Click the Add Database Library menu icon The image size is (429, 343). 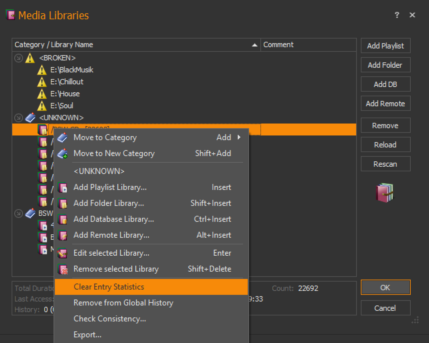[x=63, y=219]
